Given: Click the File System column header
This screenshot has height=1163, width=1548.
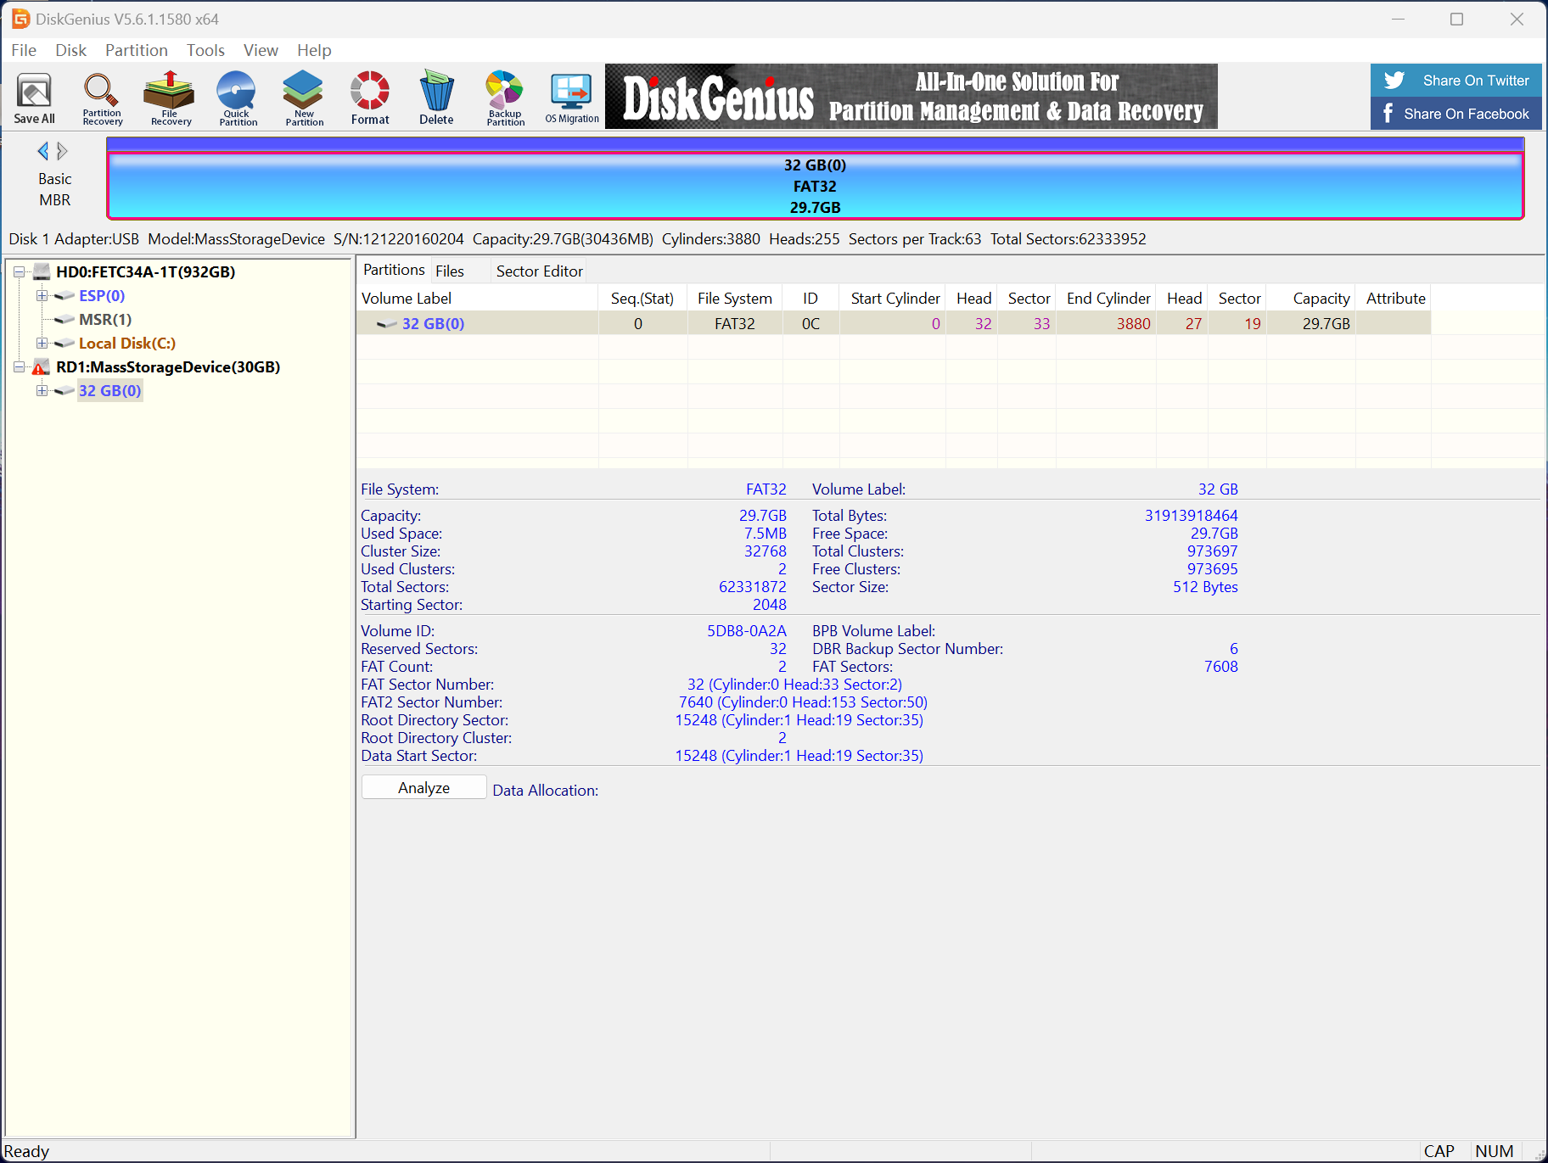Looking at the screenshot, I should [x=734, y=298].
